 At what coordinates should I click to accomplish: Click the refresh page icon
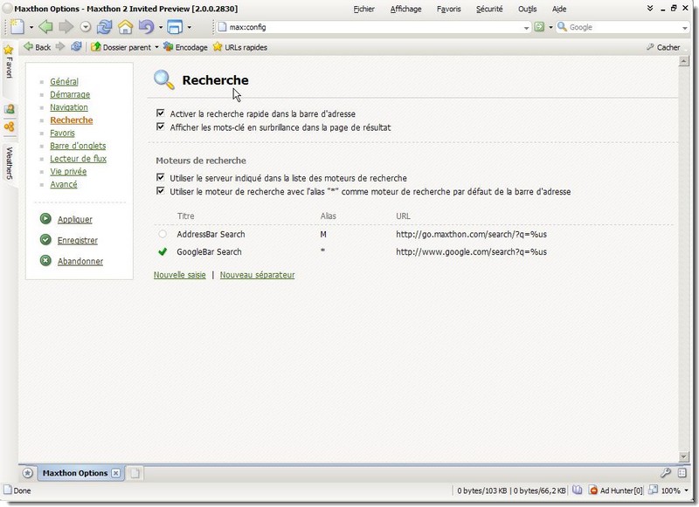tap(104, 27)
